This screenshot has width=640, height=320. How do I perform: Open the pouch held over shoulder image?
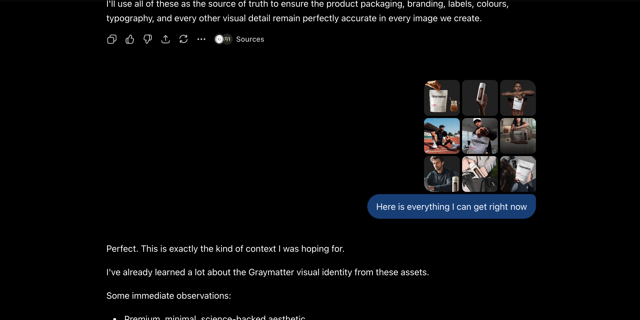click(518, 174)
